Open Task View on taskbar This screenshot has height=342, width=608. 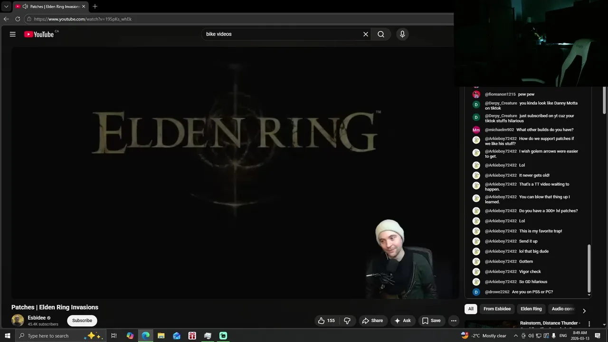(114, 336)
